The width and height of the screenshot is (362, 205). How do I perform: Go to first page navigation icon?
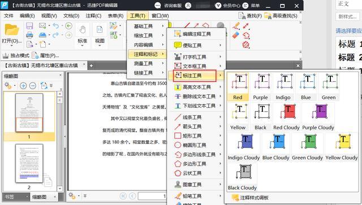(123, 196)
